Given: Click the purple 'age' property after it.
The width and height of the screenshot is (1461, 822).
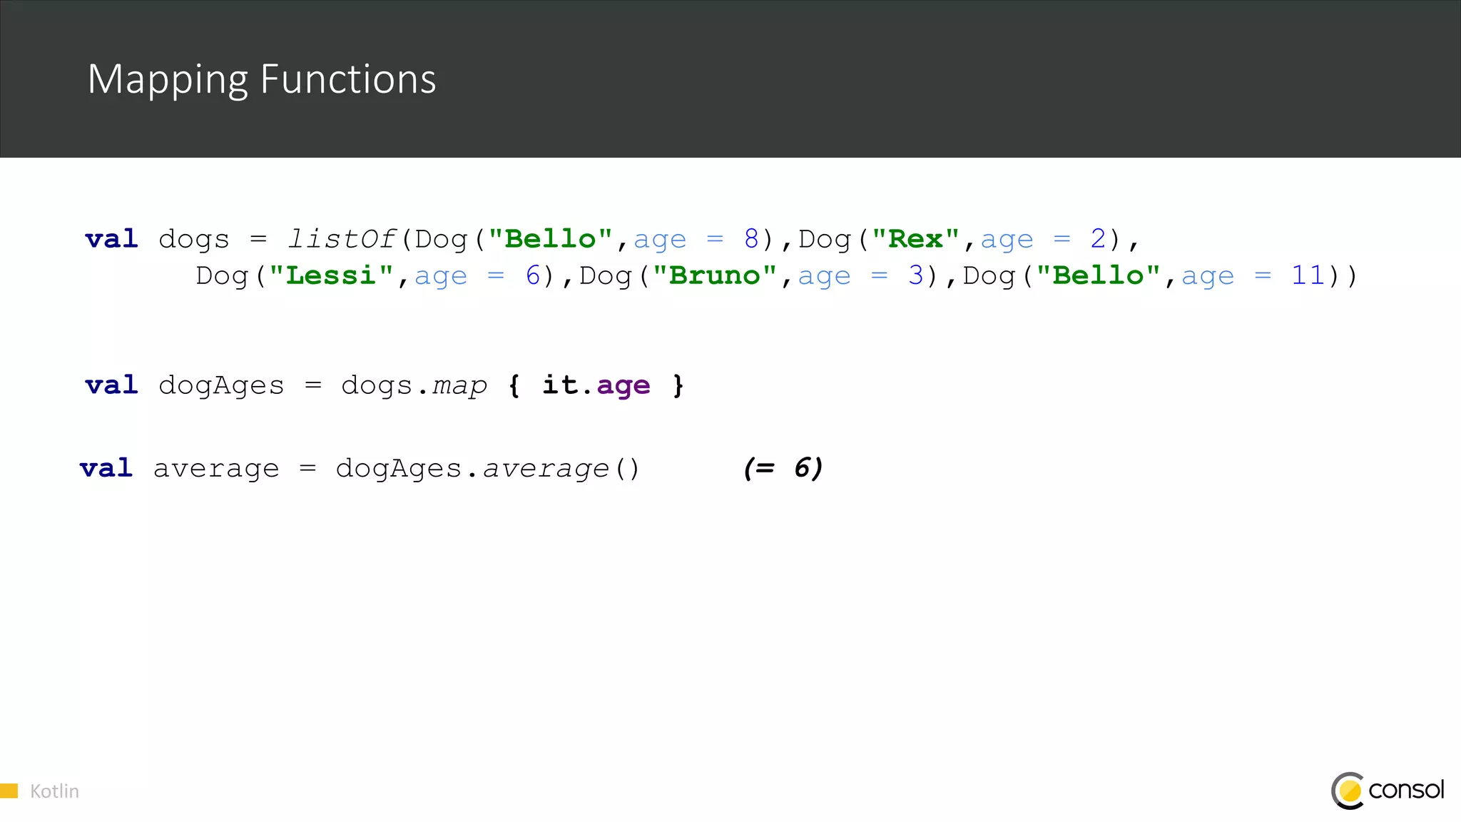Looking at the screenshot, I should 623,387.
